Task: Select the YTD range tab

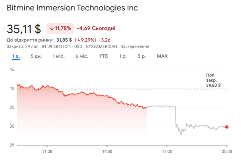Action: 104,56
